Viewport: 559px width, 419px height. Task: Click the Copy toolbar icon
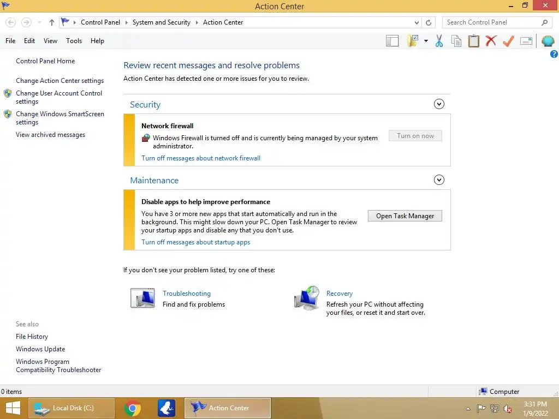click(x=456, y=41)
